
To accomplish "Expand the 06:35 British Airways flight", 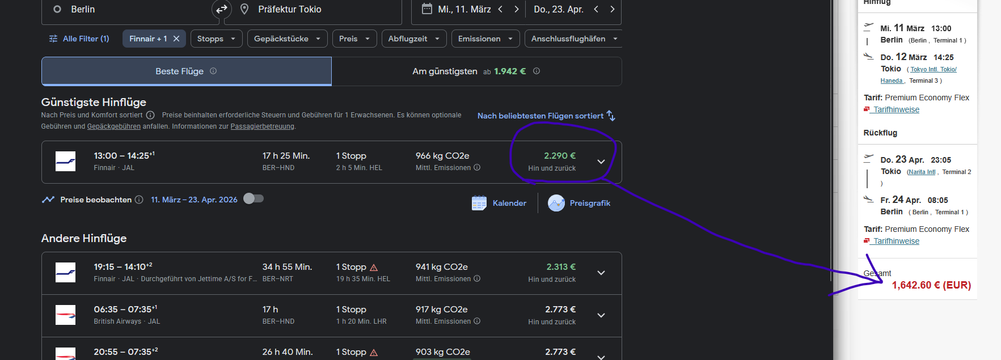I will tap(601, 315).
